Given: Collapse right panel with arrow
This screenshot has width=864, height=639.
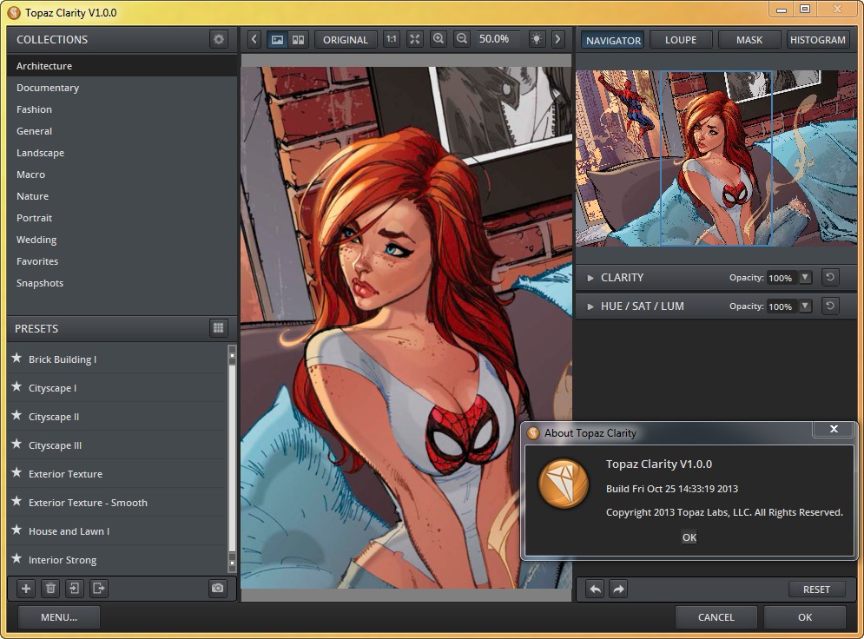Looking at the screenshot, I should [x=557, y=39].
